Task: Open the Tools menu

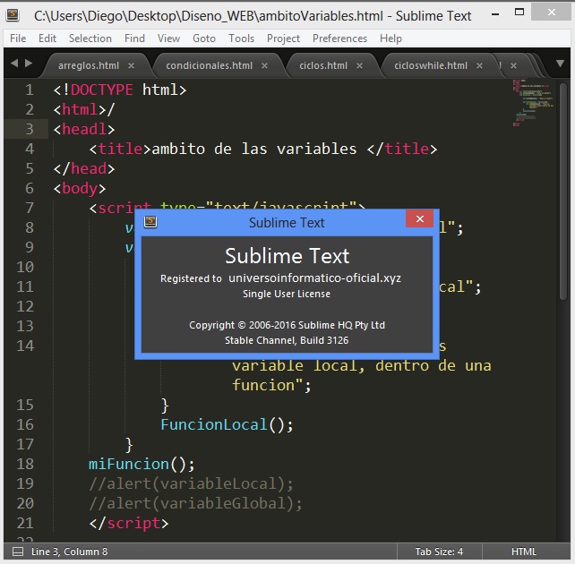Action: pos(241,38)
